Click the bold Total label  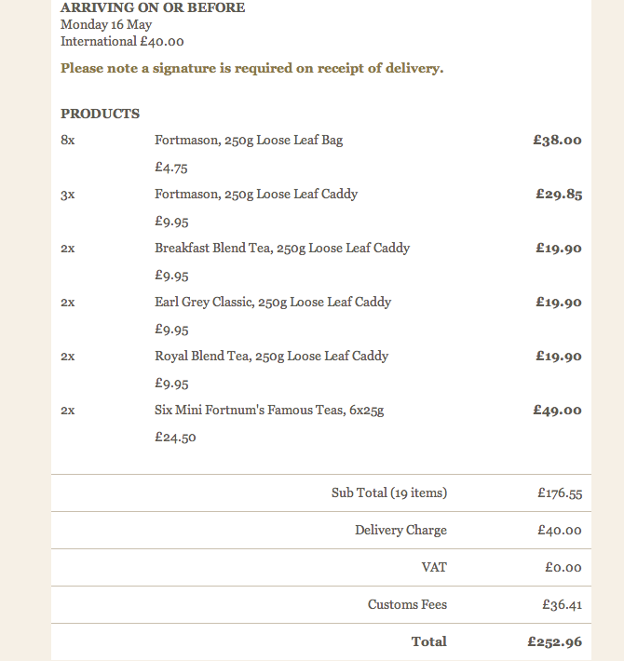pos(429,641)
